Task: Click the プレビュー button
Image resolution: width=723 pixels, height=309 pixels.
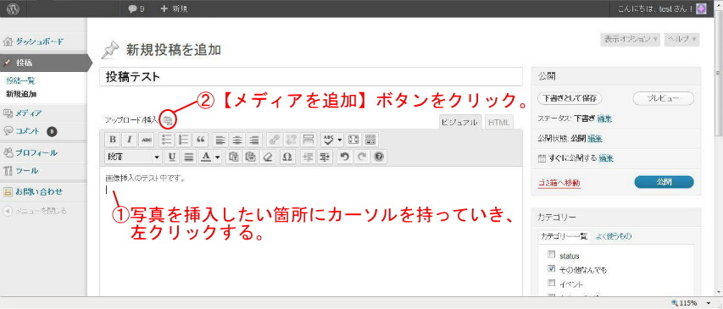Action: [x=664, y=98]
